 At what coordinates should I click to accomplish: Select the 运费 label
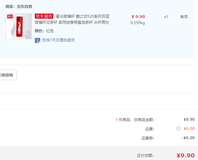pyautogui.click(x=150, y=129)
